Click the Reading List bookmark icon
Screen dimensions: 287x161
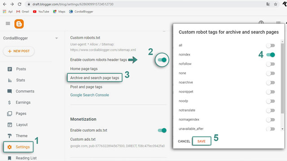pyautogui.click(x=9, y=158)
